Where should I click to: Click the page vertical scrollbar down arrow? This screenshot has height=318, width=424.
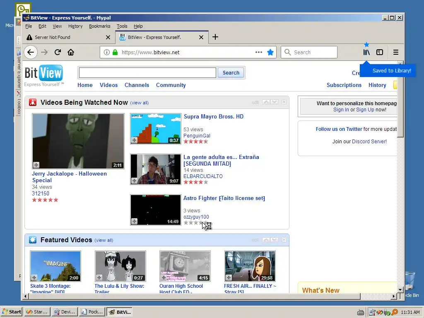point(400,289)
